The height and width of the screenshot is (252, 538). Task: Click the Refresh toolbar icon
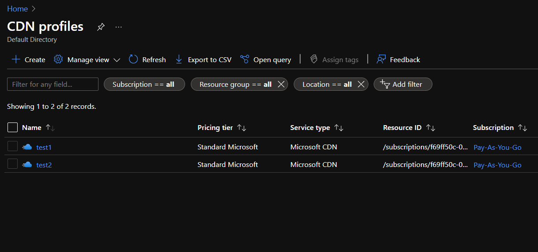point(133,59)
